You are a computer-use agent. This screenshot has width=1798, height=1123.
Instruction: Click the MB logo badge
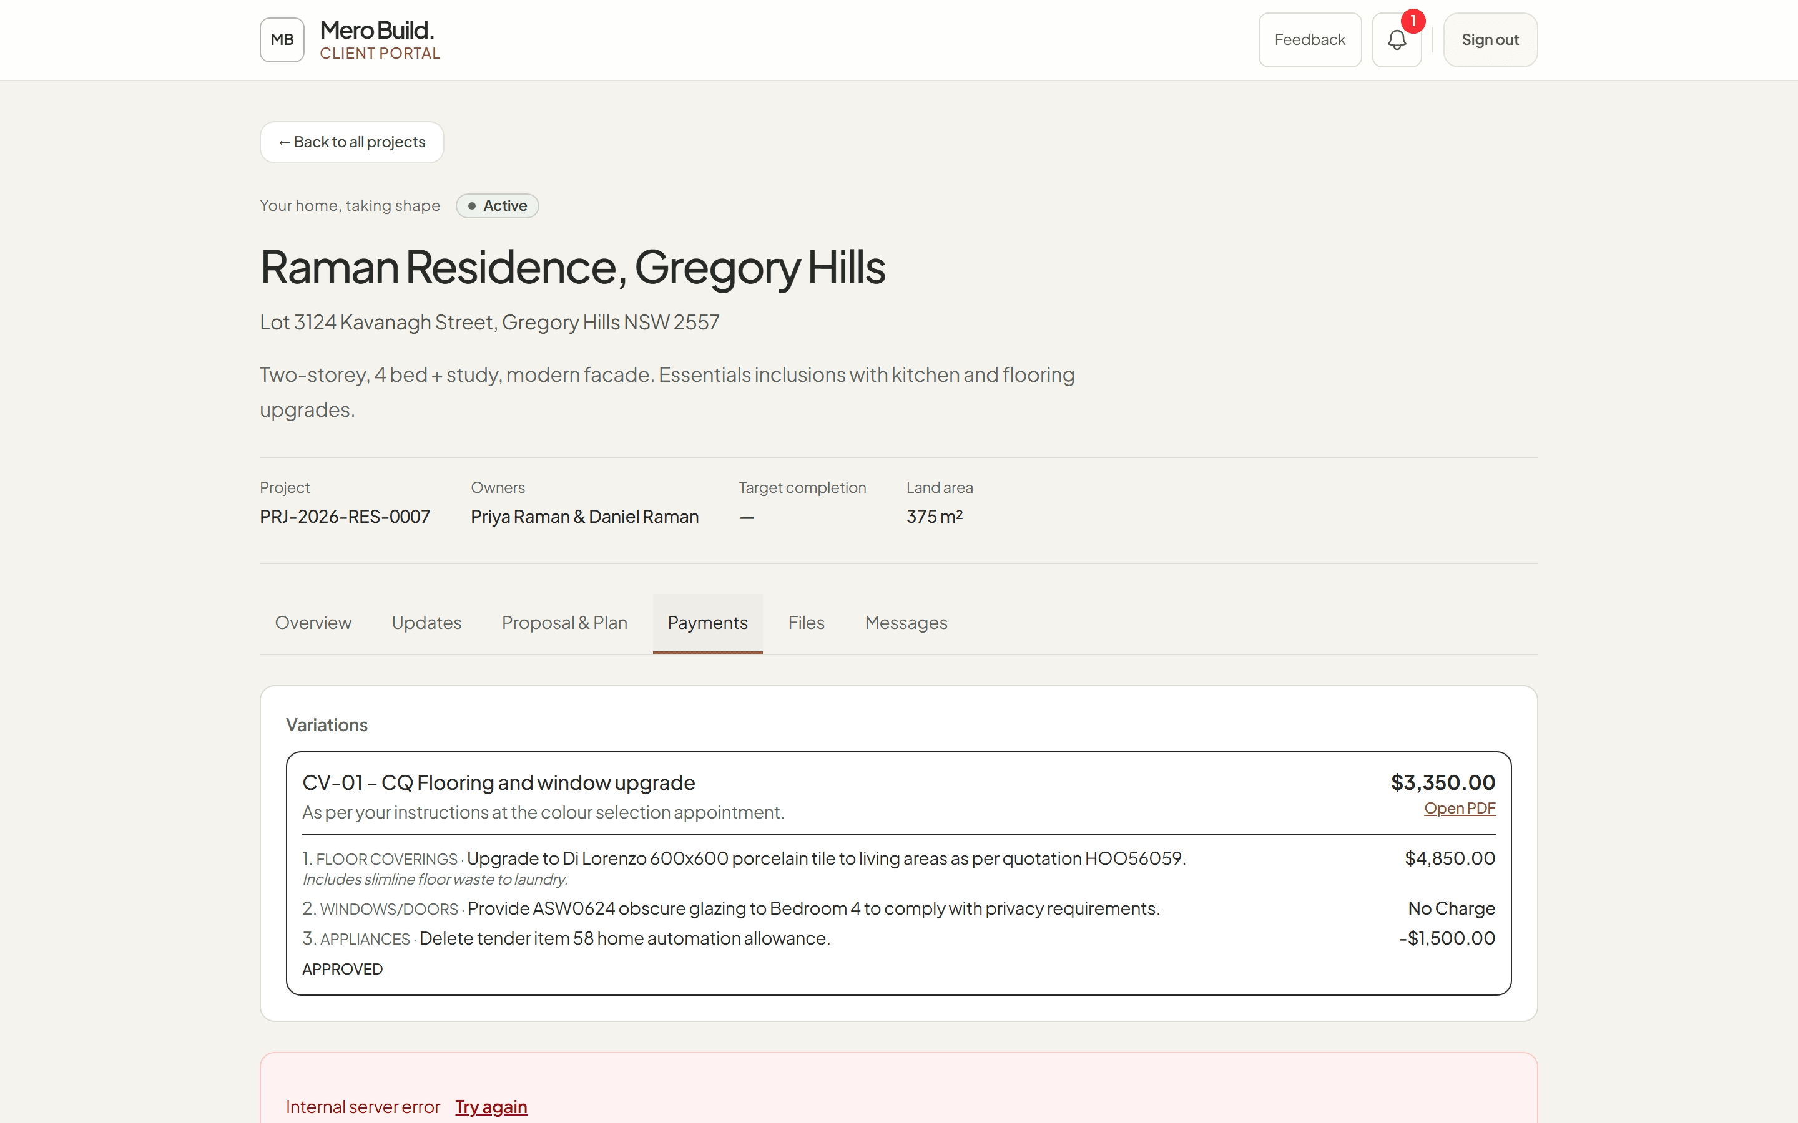pyautogui.click(x=282, y=40)
